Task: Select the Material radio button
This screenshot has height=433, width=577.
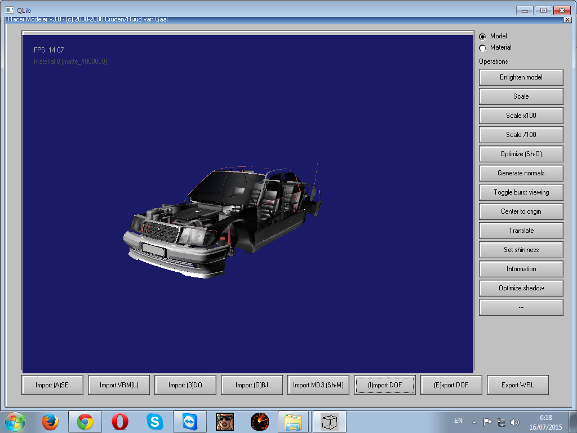Action: tap(482, 48)
